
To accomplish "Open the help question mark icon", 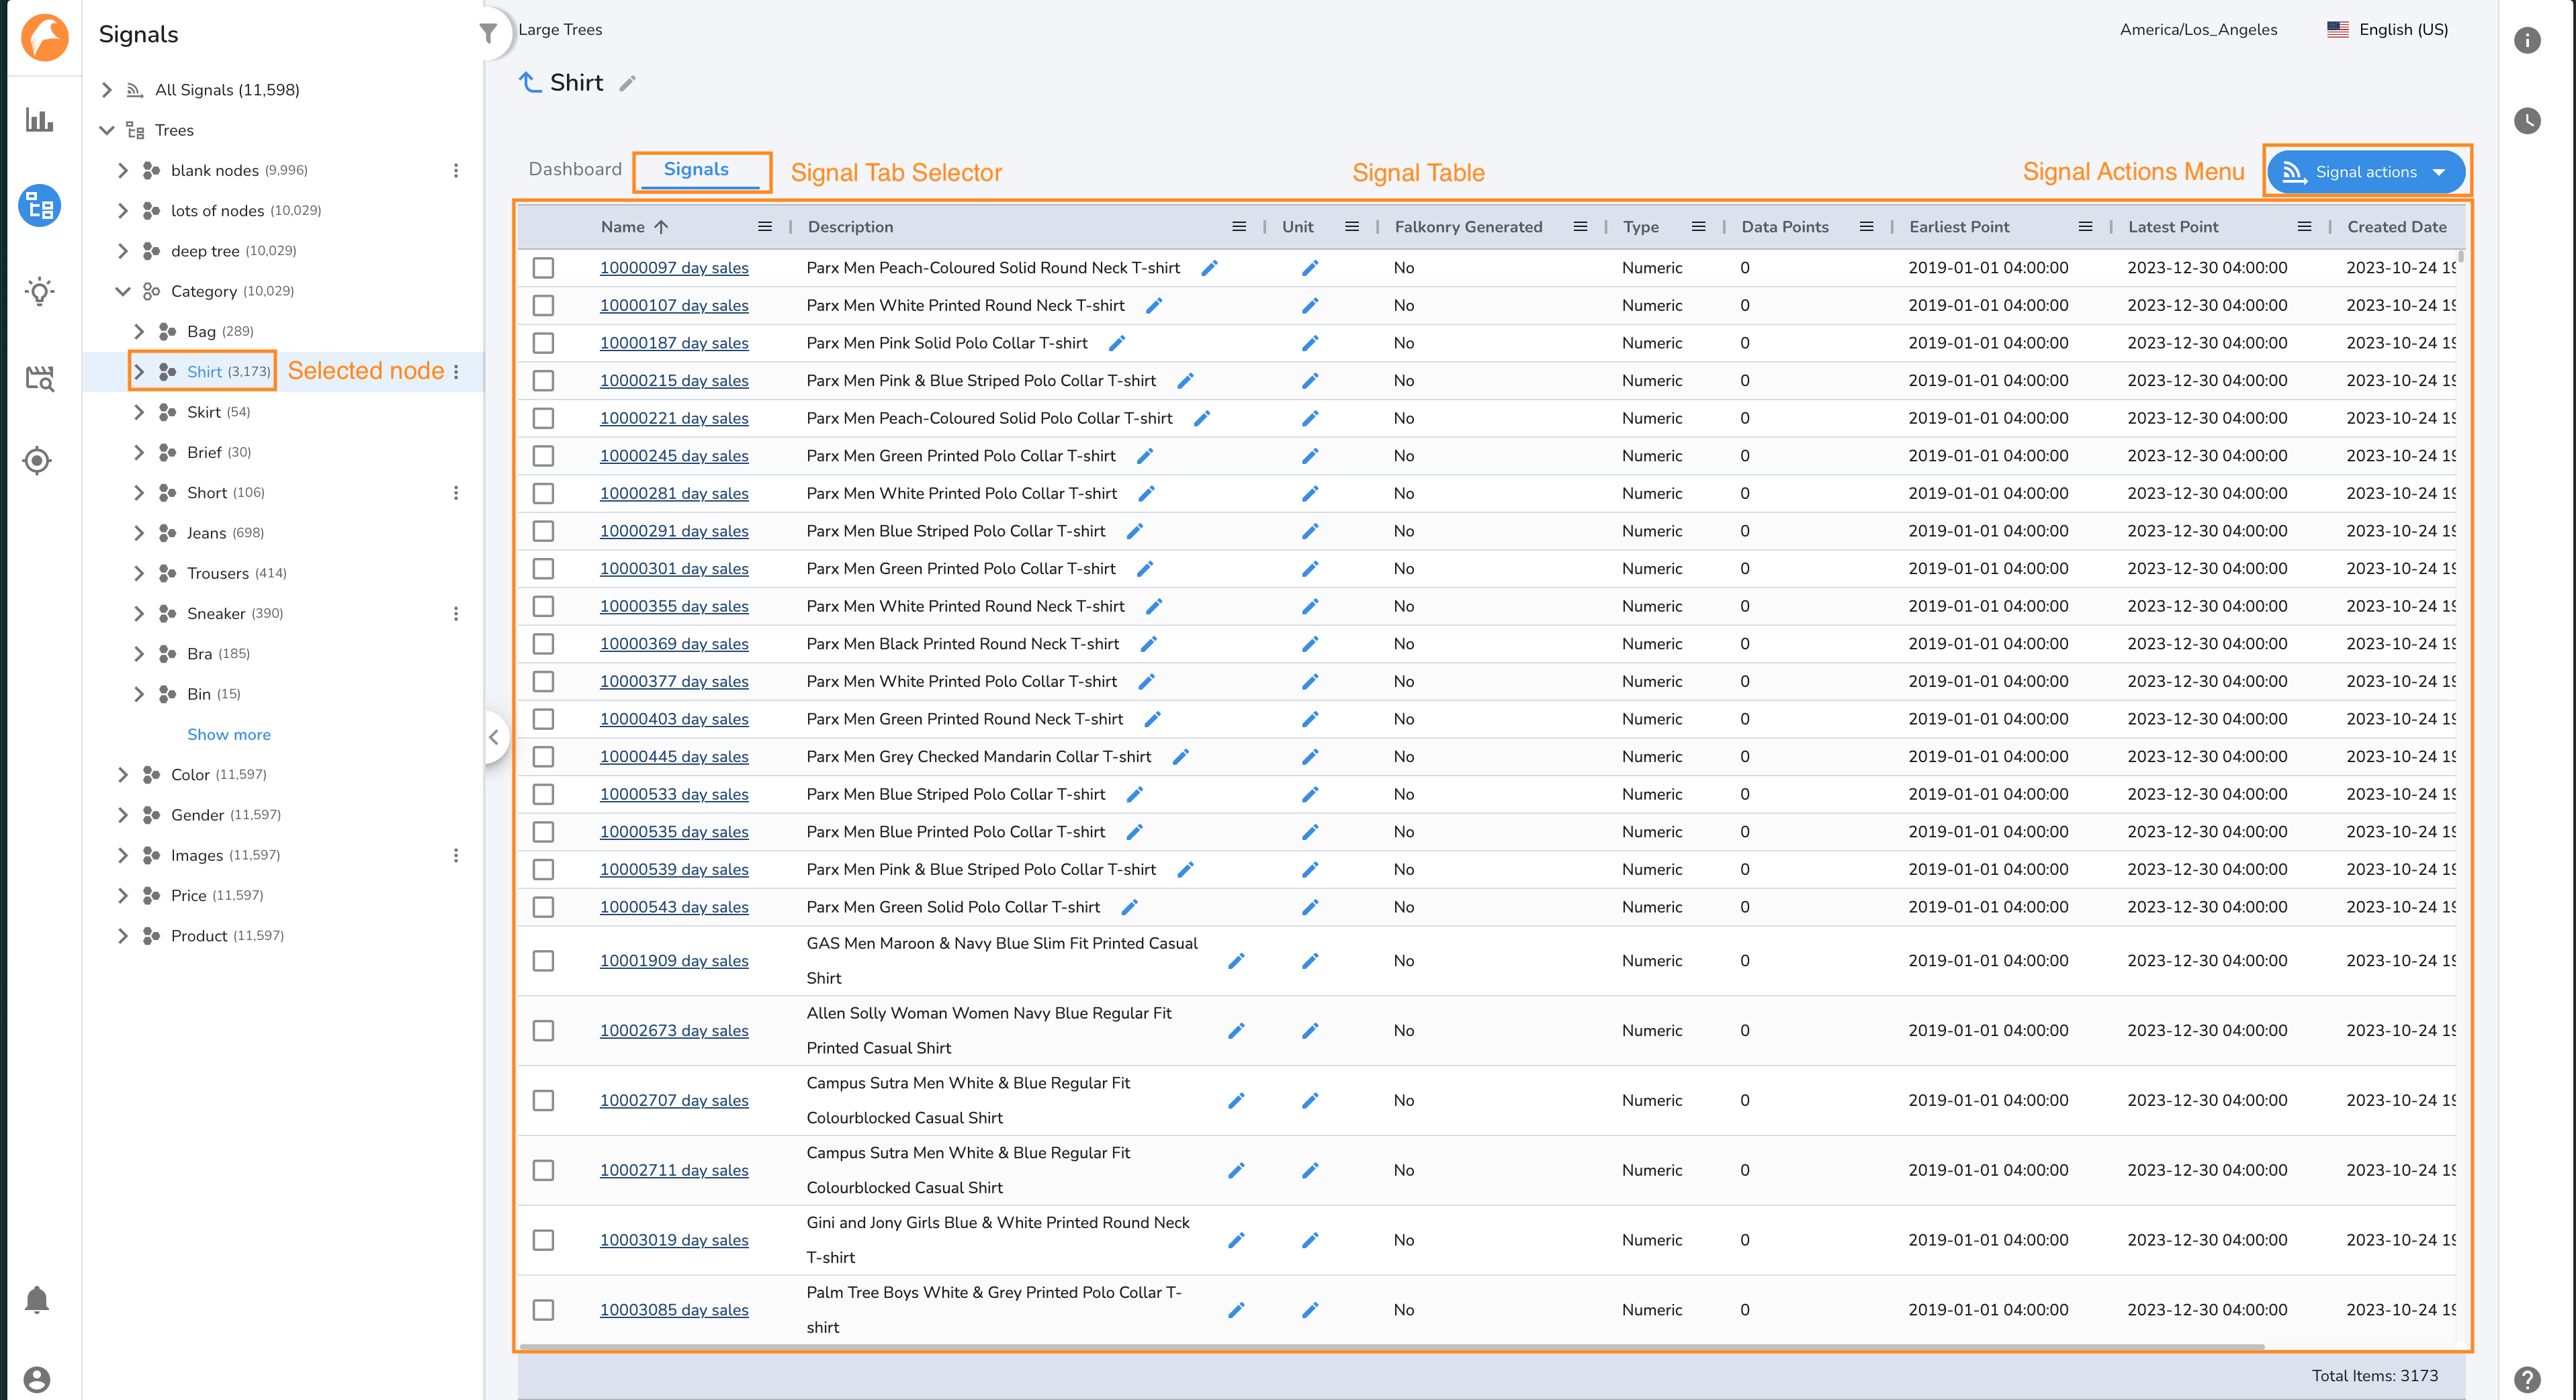I will 2527,1379.
